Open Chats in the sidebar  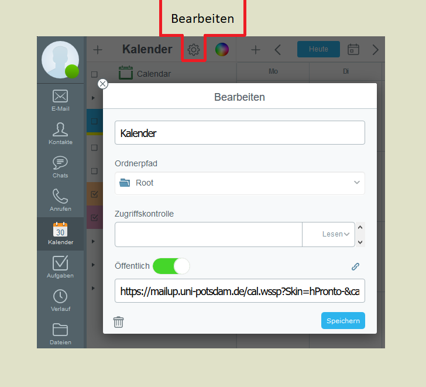pos(60,167)
